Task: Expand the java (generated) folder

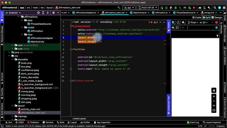Action: [9, 52]
